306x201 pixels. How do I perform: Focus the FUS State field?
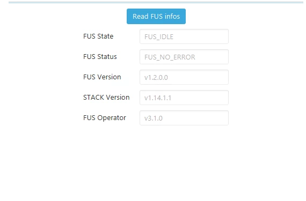point(184,36)
